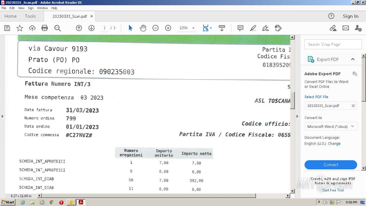Close the 20230331_Scan.pdf tab
The height and width of the screenshot is (206, 366).
coord(91,16)
